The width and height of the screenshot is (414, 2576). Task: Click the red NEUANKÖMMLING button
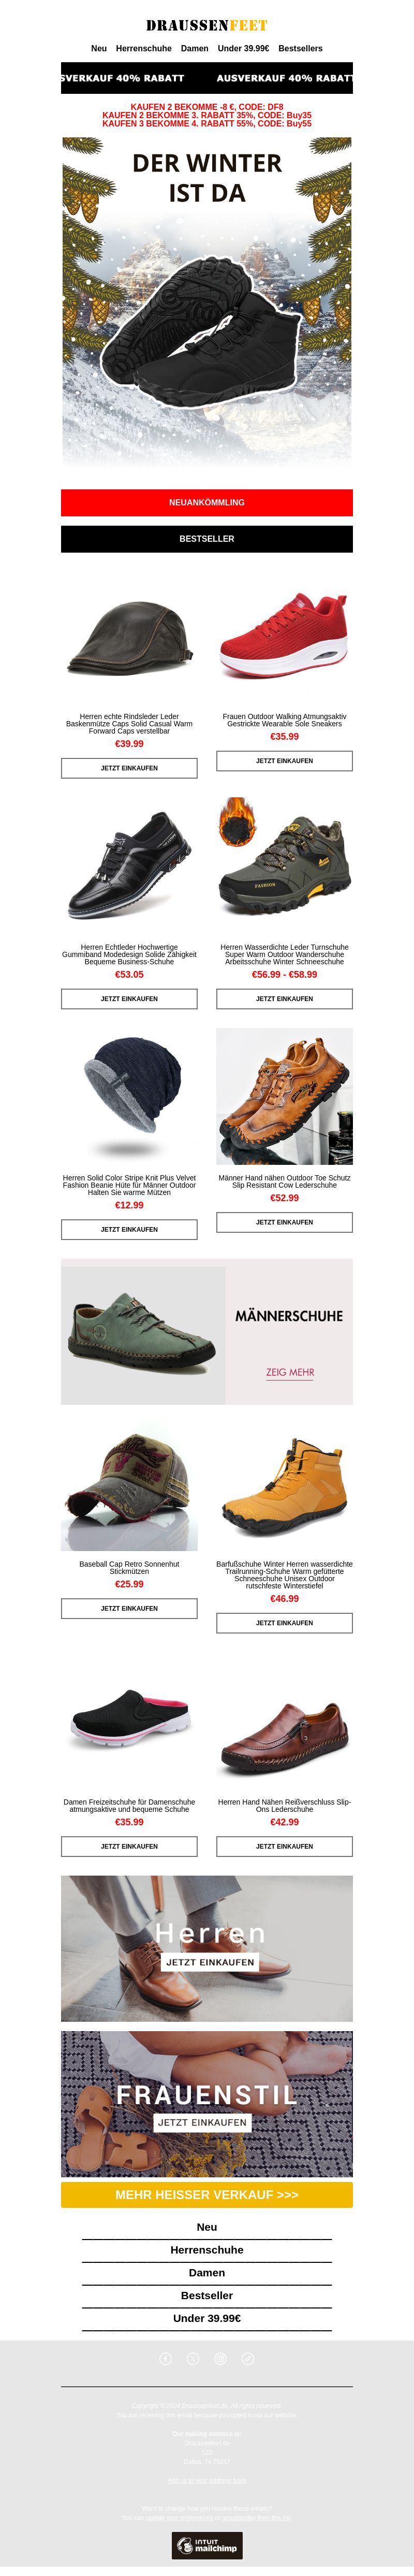tap(206, 502)
